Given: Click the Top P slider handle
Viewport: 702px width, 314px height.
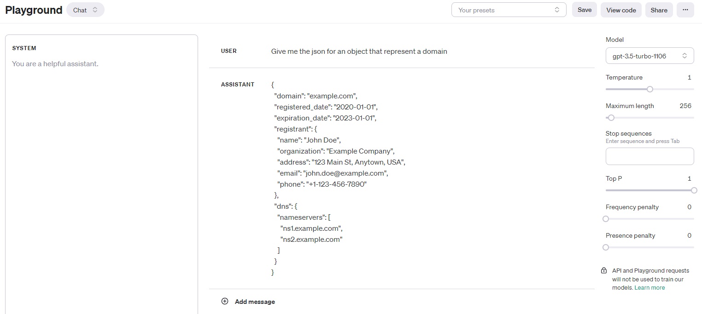Looking at the screenshot, I should (x=694, y=190).
